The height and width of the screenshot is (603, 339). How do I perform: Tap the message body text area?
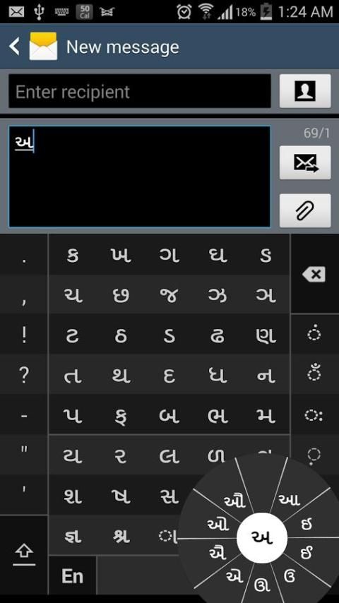[140, 177]
